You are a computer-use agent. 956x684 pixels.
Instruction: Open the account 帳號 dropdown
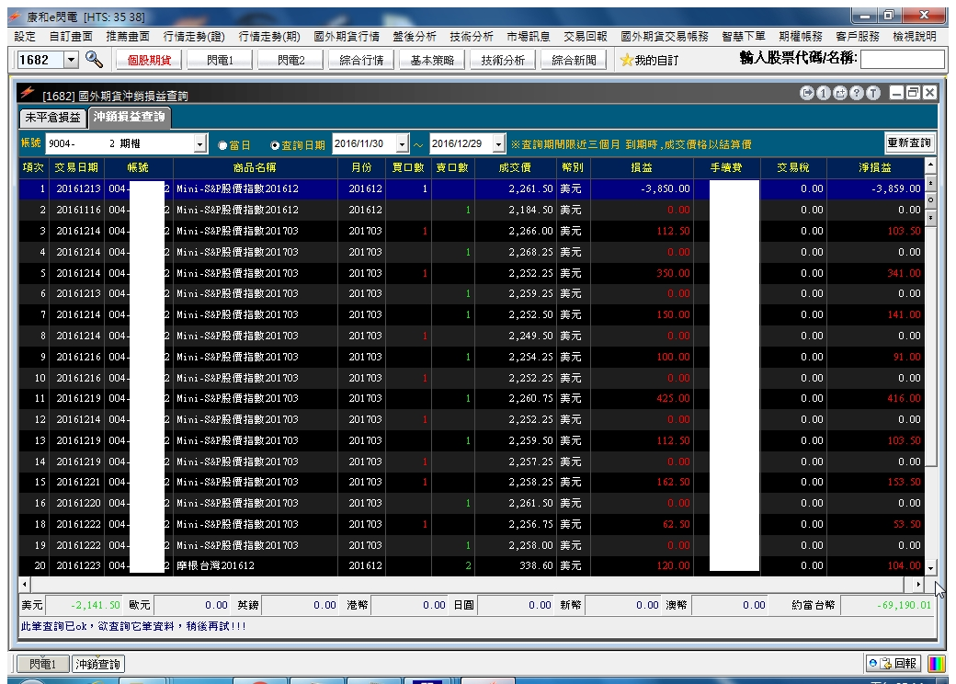[200, 143]
